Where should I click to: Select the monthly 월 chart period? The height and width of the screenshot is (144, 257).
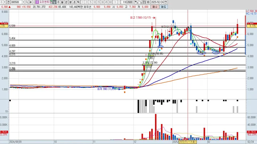point(62,2)
